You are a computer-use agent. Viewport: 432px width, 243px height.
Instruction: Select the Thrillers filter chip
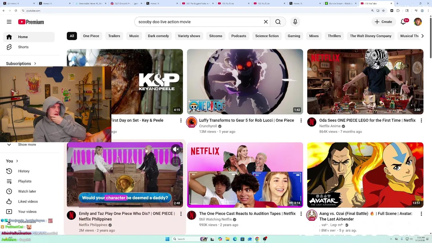[x=334, y=36]
